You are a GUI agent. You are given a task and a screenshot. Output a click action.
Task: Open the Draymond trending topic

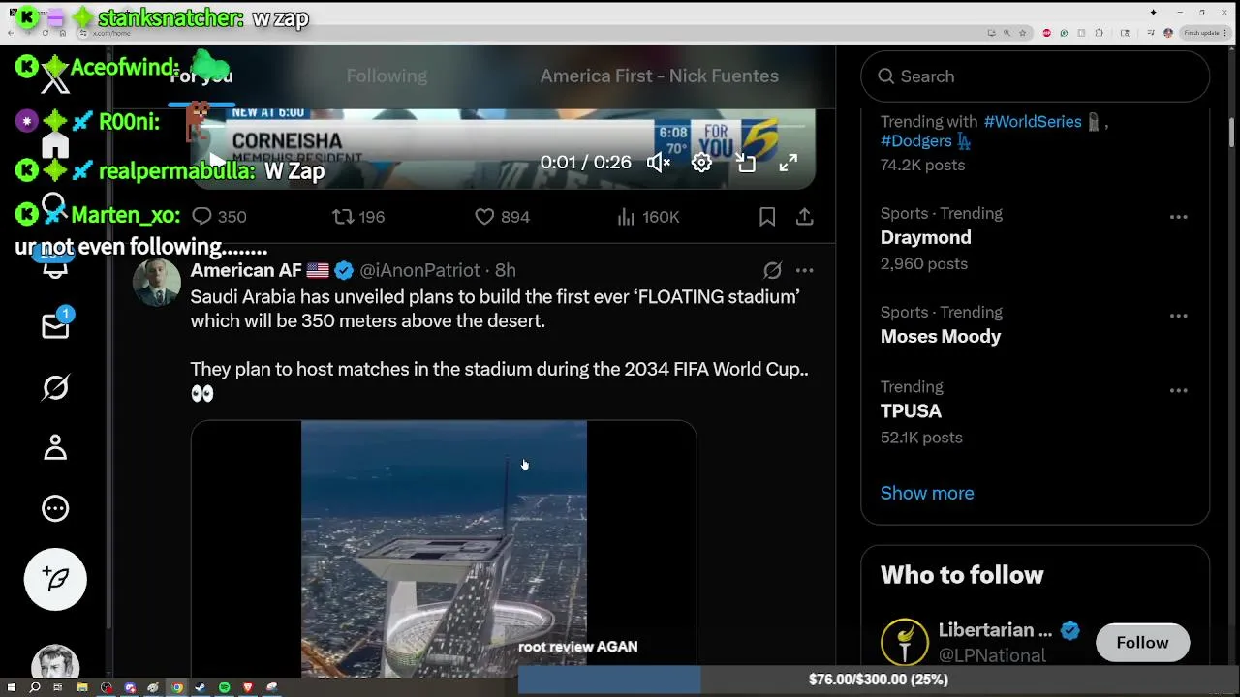coord(925,237)
